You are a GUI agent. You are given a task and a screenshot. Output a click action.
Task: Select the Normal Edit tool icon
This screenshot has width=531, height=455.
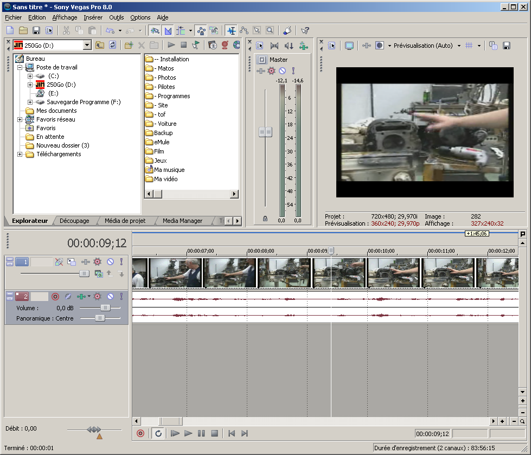coord(231,31)
